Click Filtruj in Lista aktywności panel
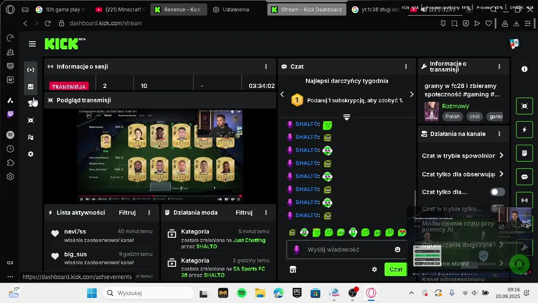 (x=127, y=213)
